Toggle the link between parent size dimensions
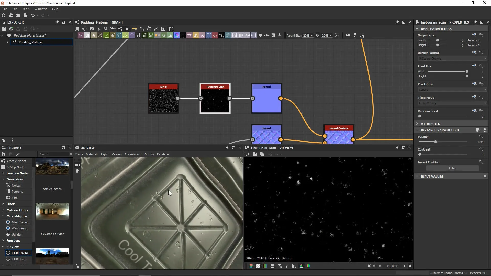This screenshot has width=491, height=276. click(x=317, y=36)
